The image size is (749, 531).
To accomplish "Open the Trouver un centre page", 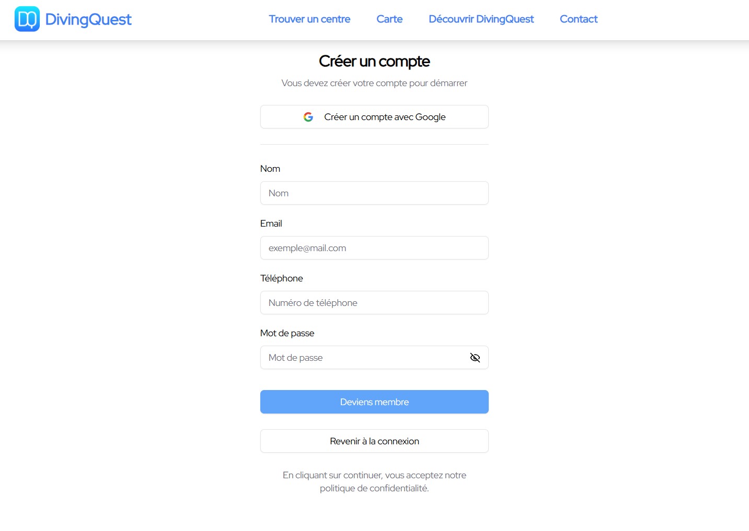I will [309, 19].
